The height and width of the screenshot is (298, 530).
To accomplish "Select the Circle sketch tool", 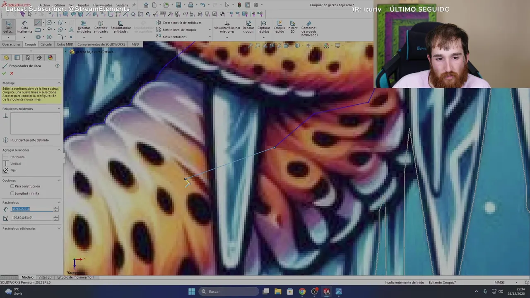I will coord(49,23).
